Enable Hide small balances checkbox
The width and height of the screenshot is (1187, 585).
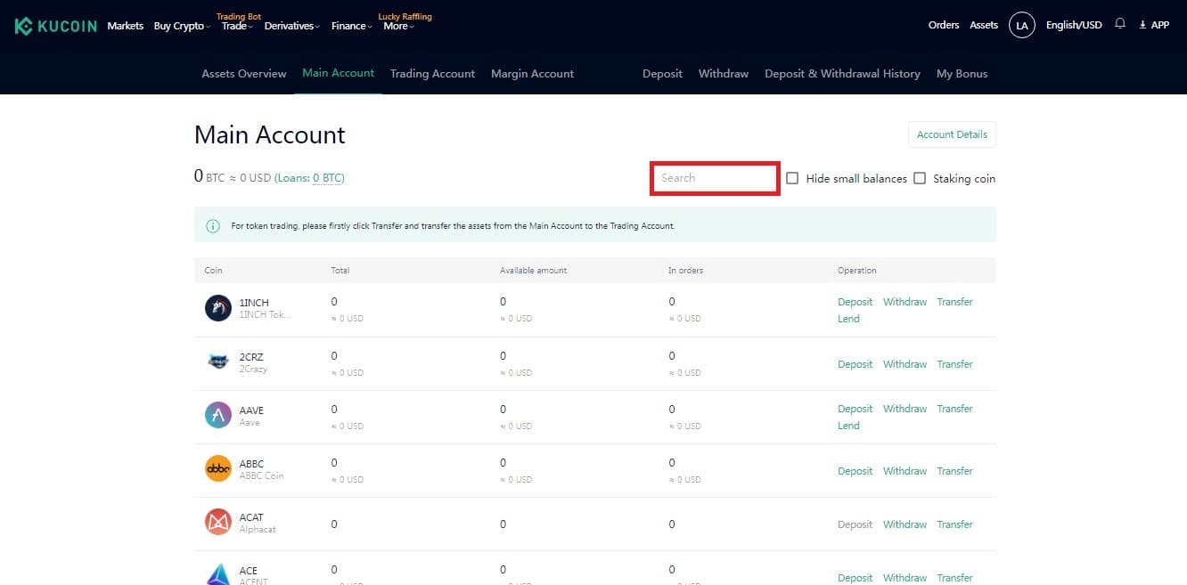point(792,178)
